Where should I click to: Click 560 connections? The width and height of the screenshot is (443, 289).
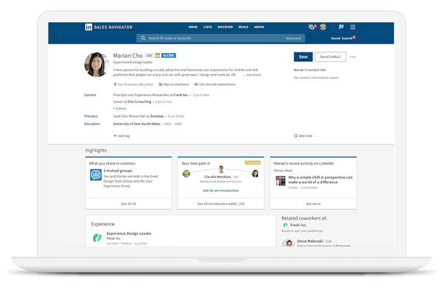point(174,84)
